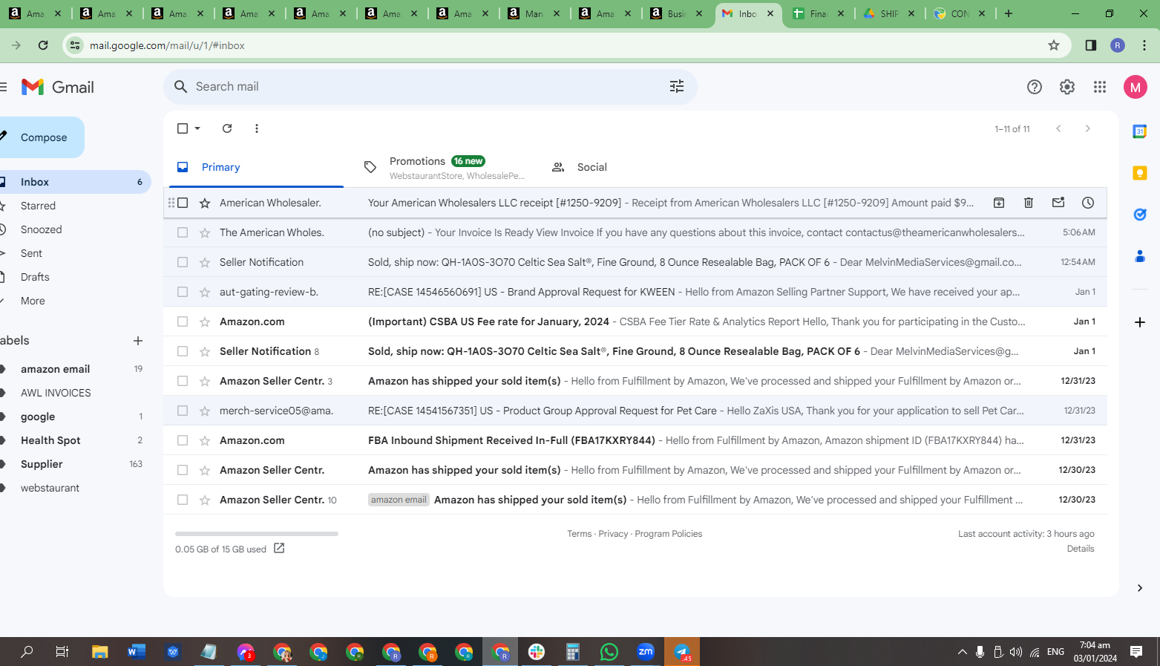
Task: Click the browser address bar URL
Action: (167, 45)
